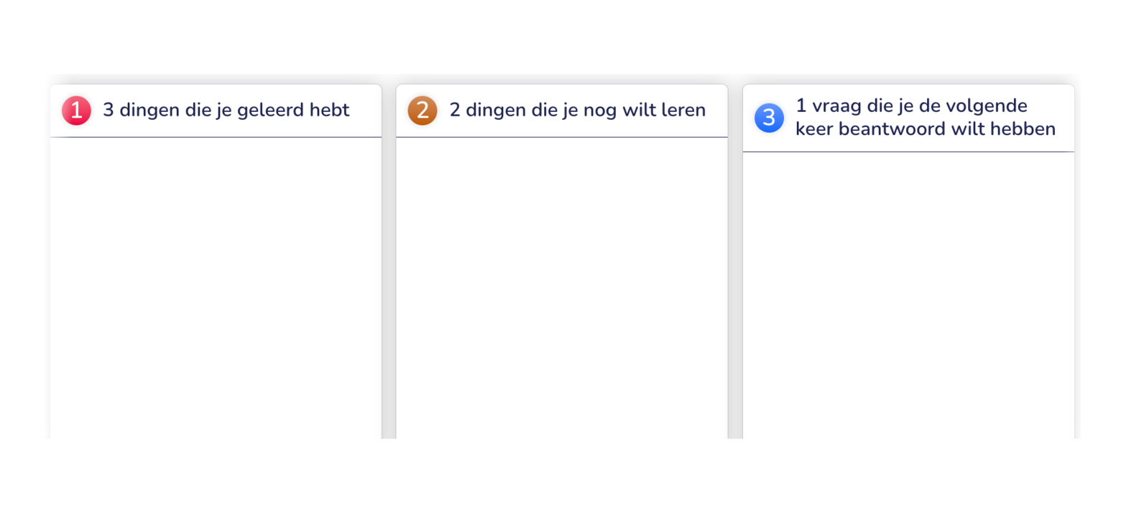The height and width of the screenshot is (517, 1121).
Task: Click the orange number 2 badge
Action: click(x=423, y=111)
